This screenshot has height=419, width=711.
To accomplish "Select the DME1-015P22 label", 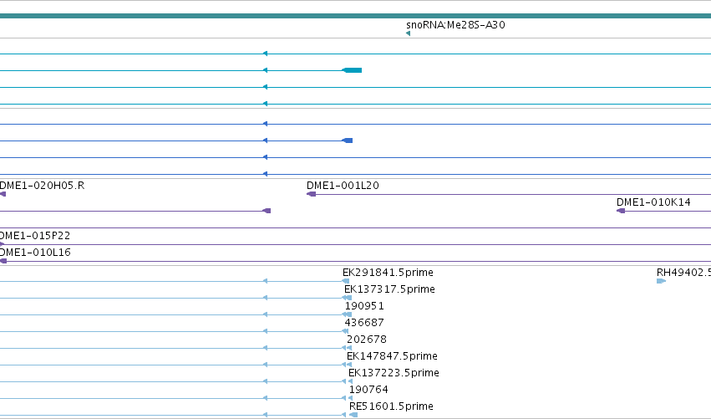I will (35, 236).
